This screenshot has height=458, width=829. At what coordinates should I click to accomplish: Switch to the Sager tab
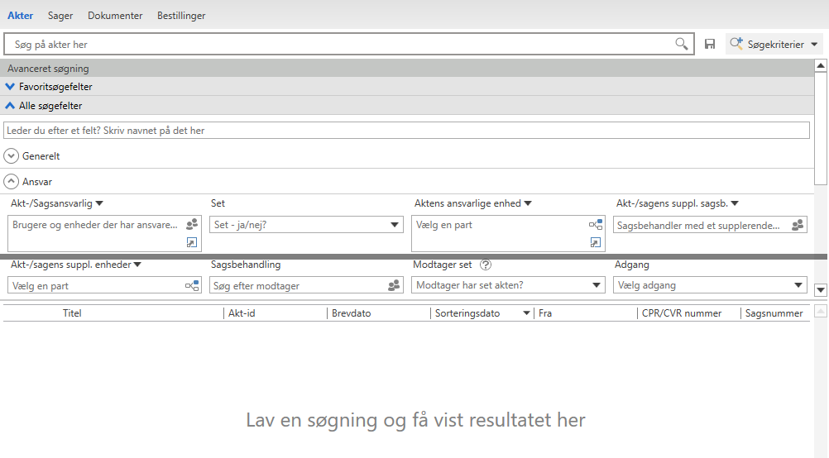(60, 16)
